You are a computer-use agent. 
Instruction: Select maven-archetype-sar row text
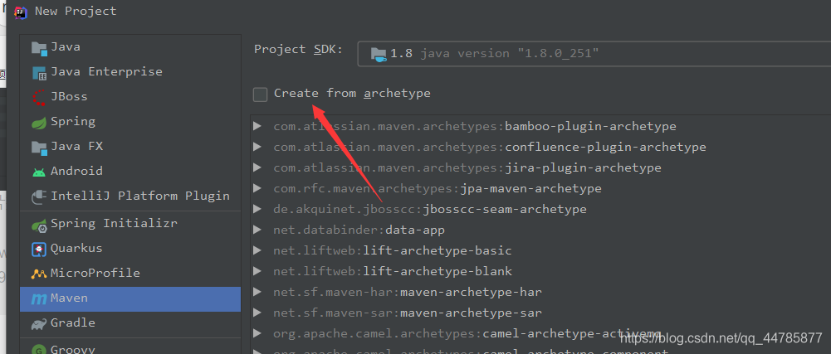click(x=408, y=313)
